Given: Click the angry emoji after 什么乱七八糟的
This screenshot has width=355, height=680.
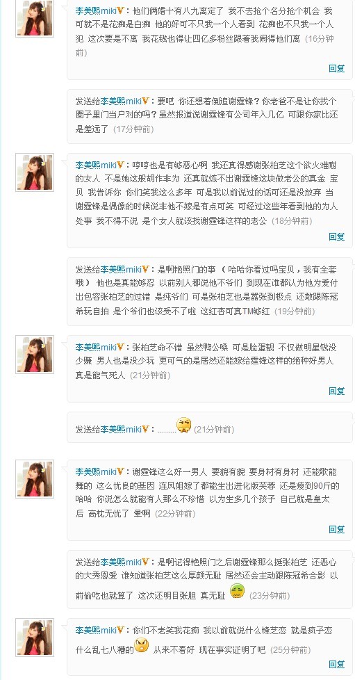Looking at the screenshot, I should click(141, 645).
